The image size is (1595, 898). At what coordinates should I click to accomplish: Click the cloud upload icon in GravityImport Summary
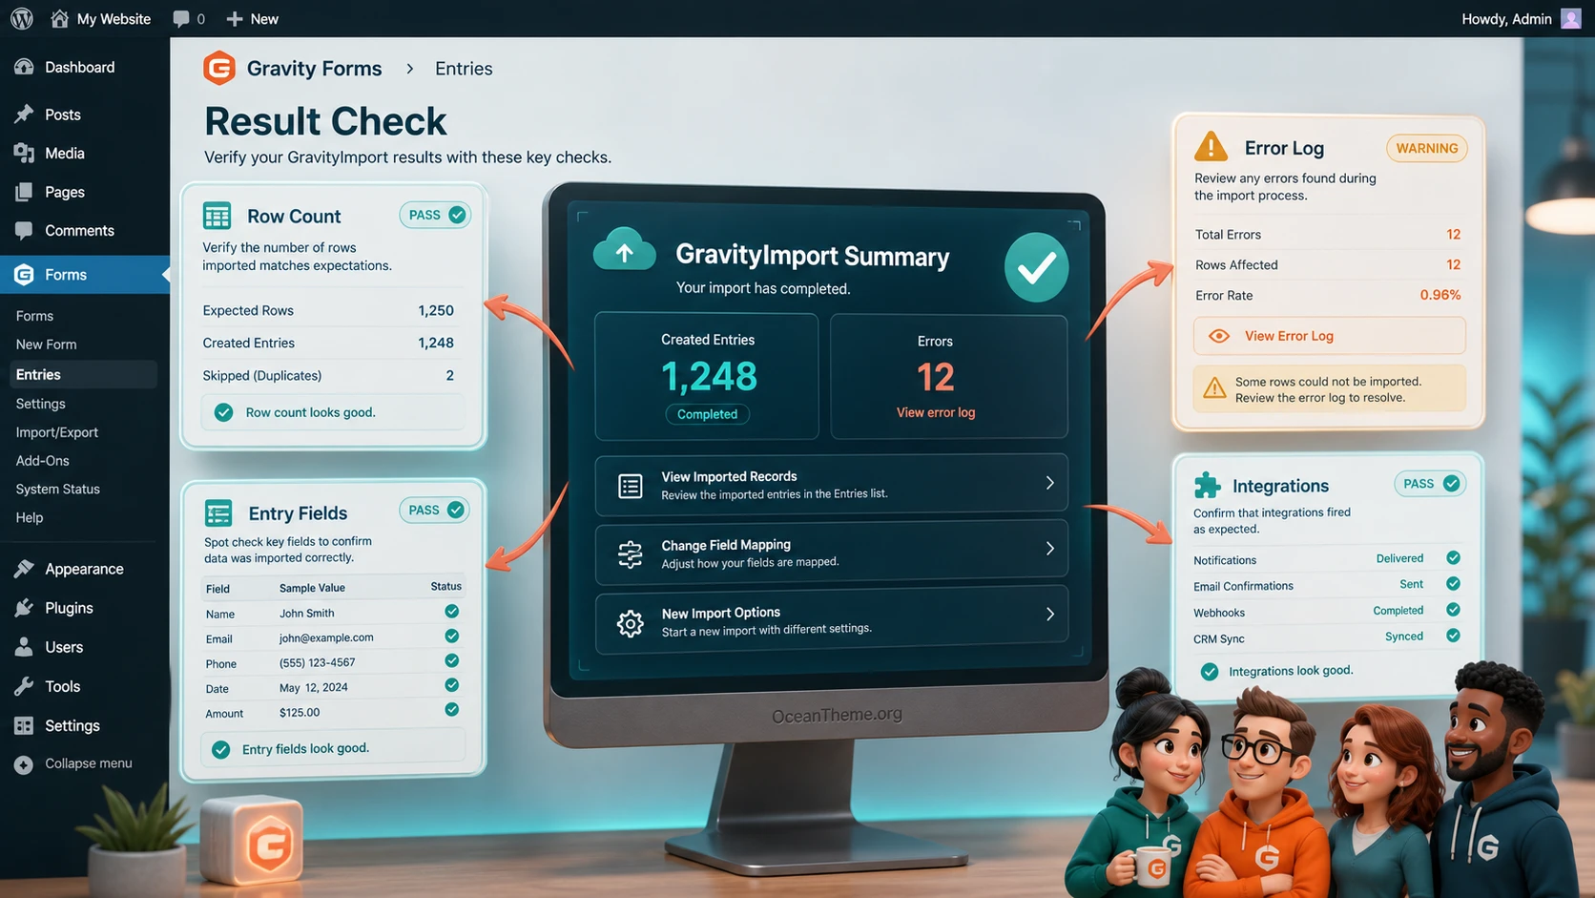click(624, 251)
